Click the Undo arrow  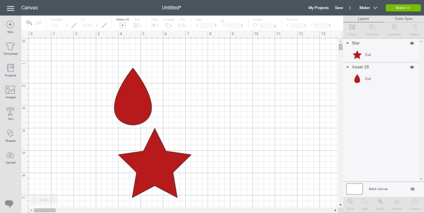[x=29, y=23]
